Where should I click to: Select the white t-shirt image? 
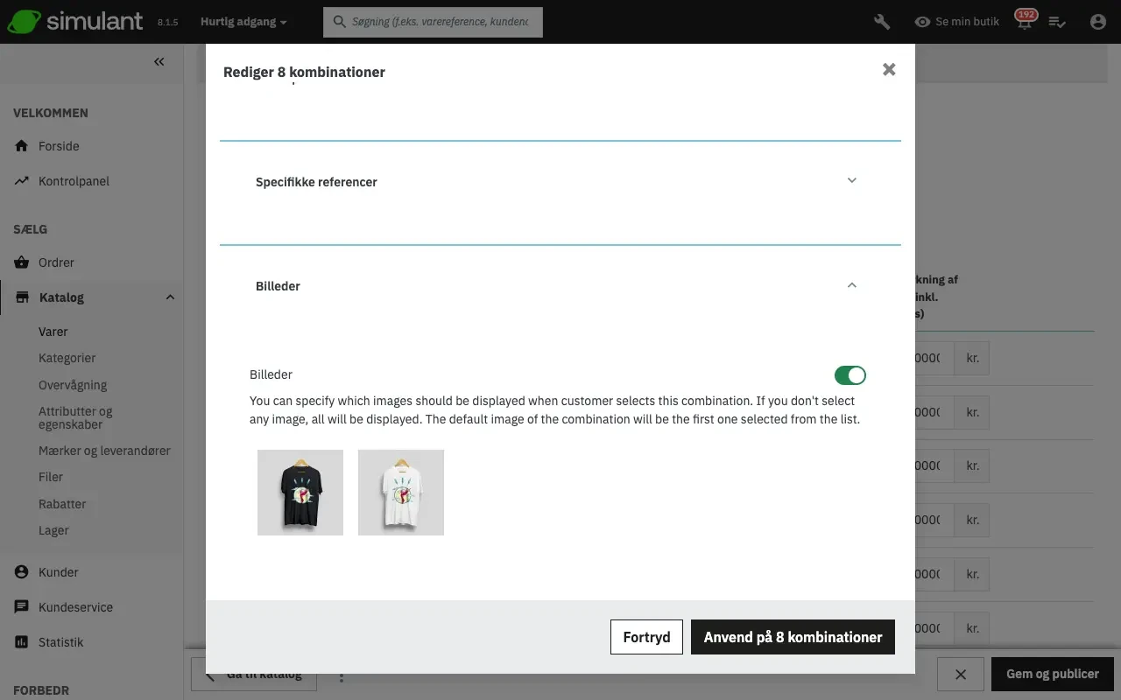tap(401, 493)
